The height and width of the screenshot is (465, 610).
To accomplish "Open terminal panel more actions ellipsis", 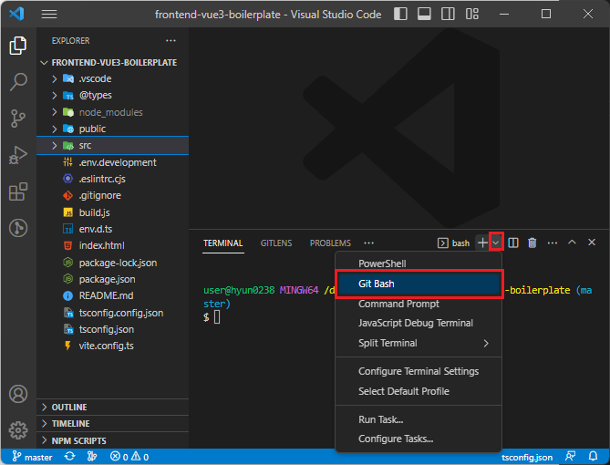I will click(552, 243).
